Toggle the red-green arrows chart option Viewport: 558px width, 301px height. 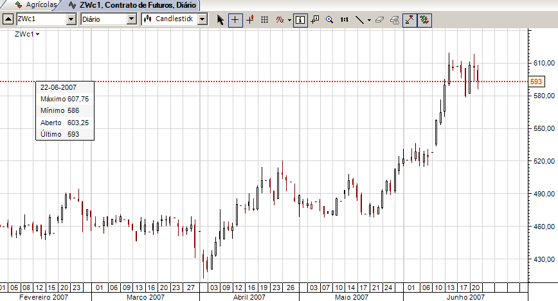(424, 20)
